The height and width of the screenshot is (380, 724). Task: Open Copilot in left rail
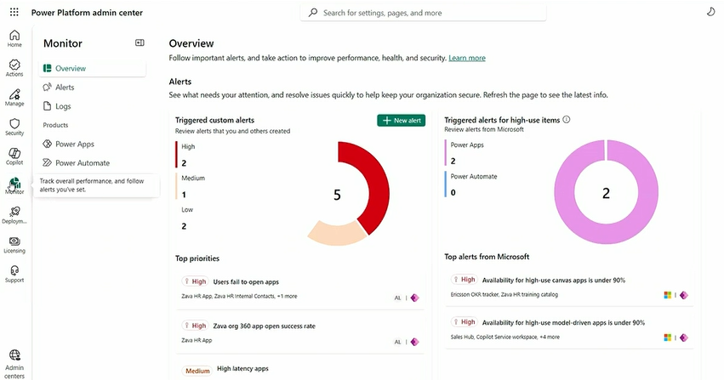[14, 156]
